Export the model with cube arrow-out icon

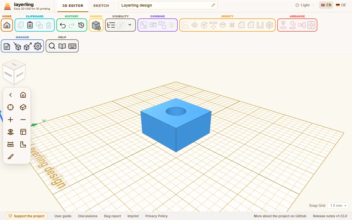pos(28,46)
